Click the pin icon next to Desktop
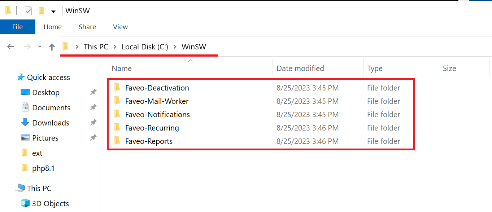492x212 pixels. [93, 92]
